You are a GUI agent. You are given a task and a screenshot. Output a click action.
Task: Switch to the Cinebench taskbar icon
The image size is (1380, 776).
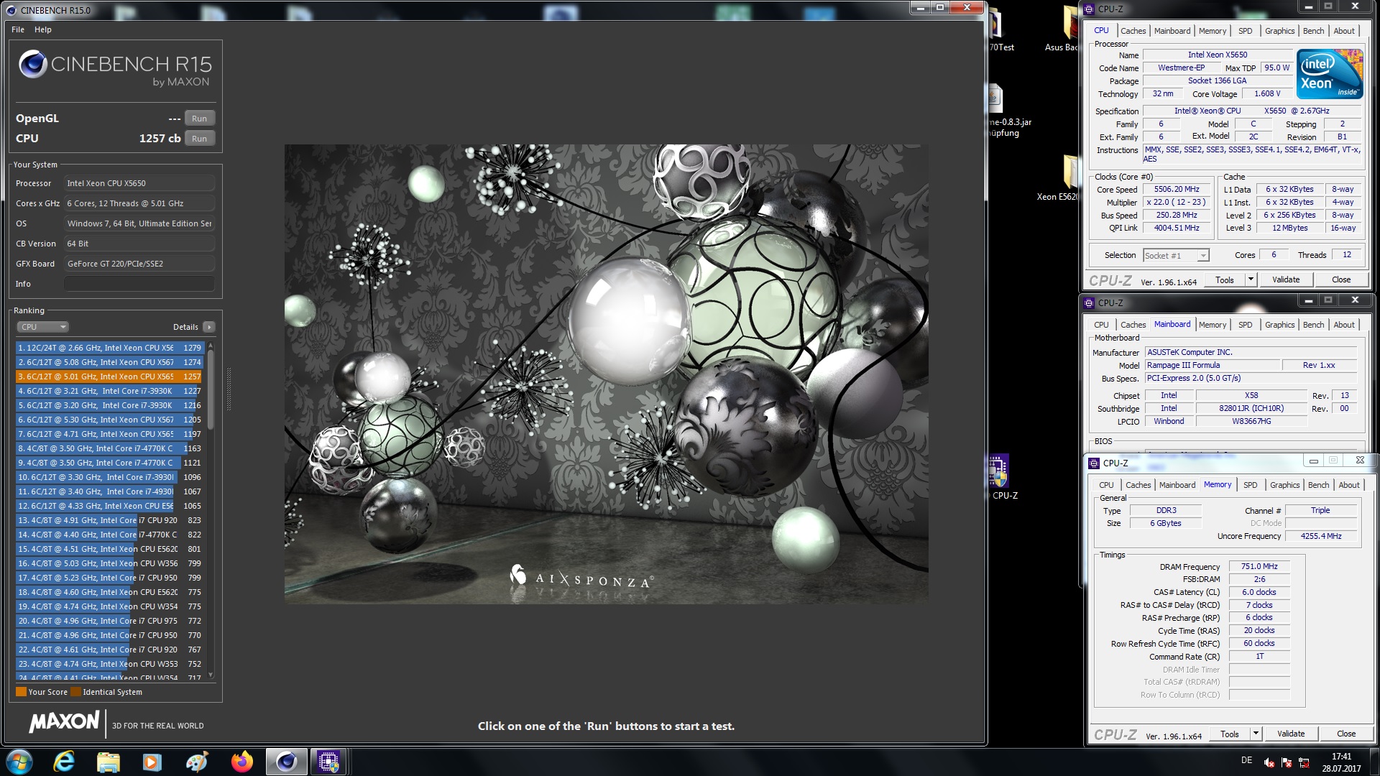[286, 762]
